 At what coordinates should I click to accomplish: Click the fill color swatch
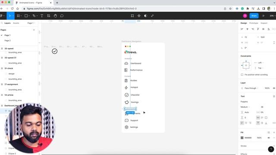(242, 138)
